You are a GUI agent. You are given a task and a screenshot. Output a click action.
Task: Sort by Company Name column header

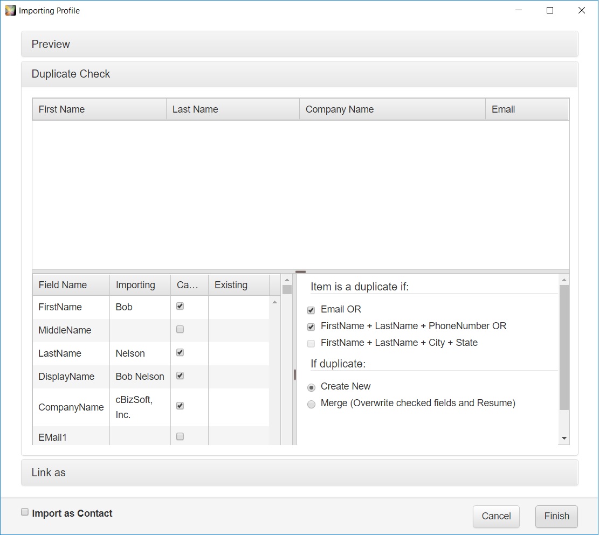click(393, 109)
